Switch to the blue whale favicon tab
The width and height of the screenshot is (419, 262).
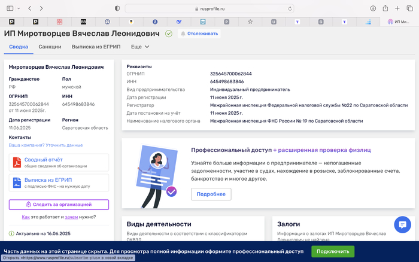point(179,22)
